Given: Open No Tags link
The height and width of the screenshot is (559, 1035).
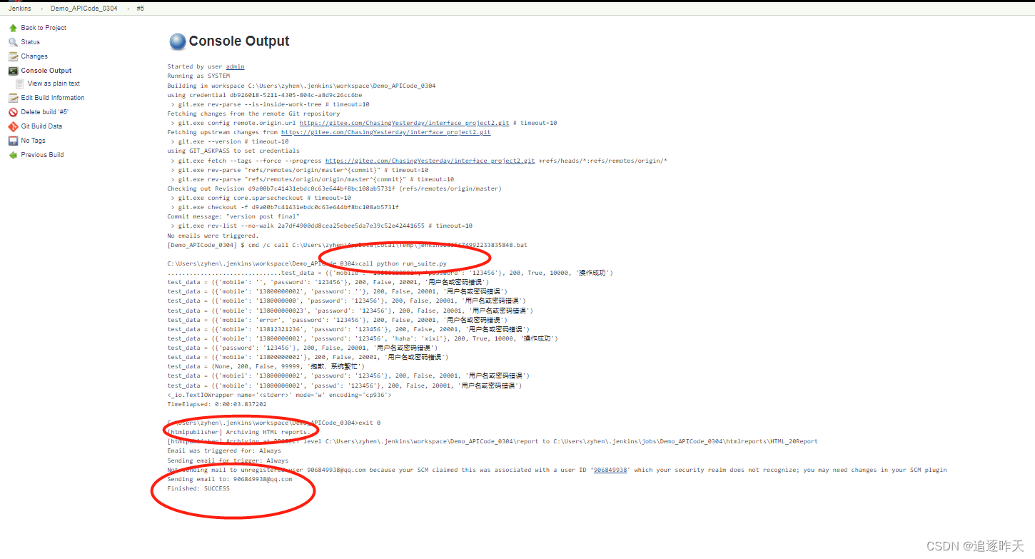Looking at the screenshot, I should tap(33, 141).
